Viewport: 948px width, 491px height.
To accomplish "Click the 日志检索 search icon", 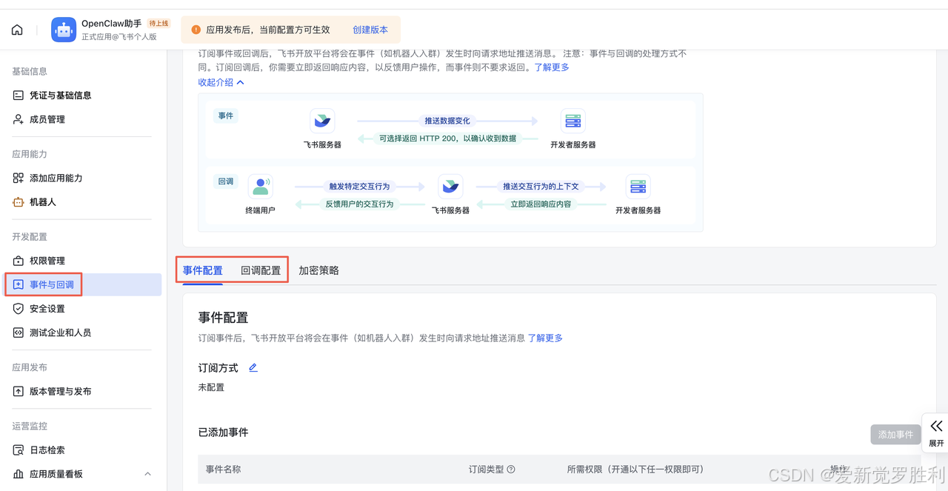I will click(19, 450).
